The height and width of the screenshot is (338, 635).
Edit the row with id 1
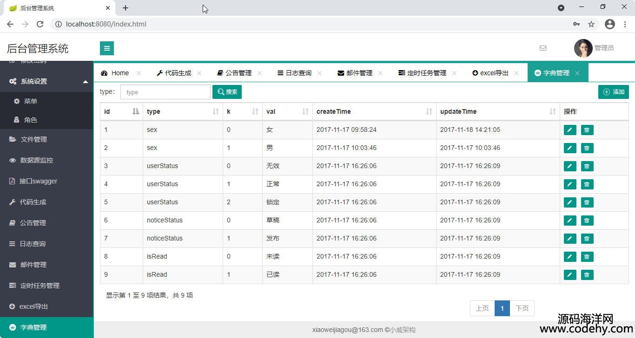coord(570,130)
